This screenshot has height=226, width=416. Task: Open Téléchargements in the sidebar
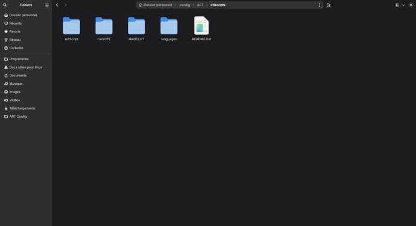26,108
